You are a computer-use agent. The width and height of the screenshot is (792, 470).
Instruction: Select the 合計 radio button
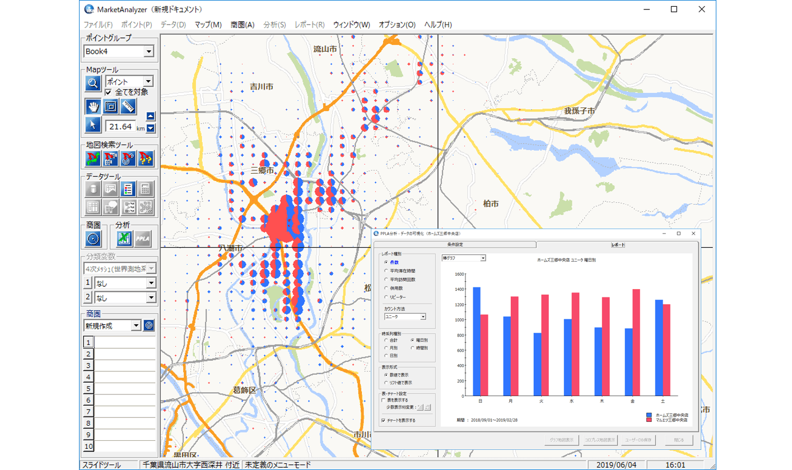(x=385, y=340)
